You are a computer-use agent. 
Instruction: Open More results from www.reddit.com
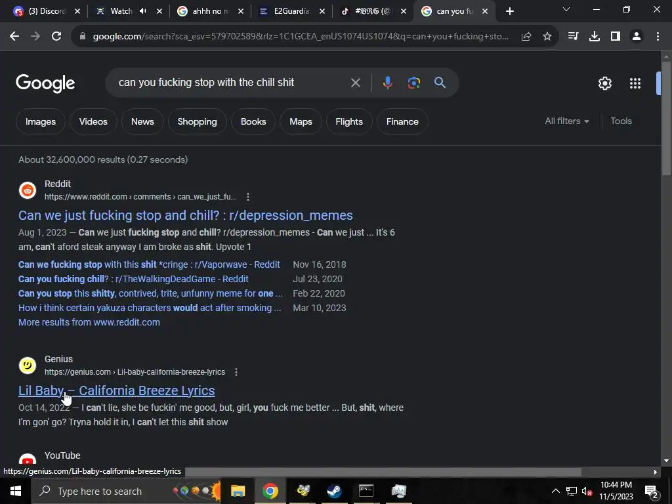pyautogui.click(x=89, y=322)
